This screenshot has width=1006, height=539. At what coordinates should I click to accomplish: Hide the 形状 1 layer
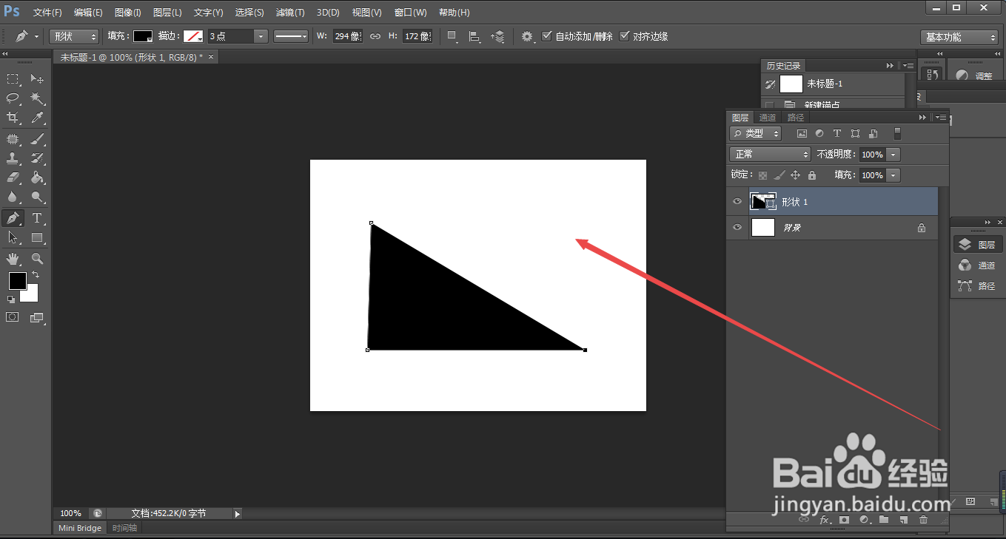(737, 202)
